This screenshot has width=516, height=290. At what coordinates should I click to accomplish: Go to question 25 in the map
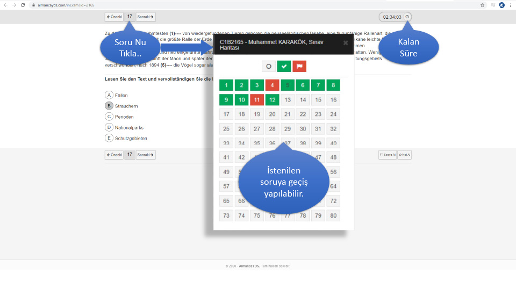click(x=226, y=129)
